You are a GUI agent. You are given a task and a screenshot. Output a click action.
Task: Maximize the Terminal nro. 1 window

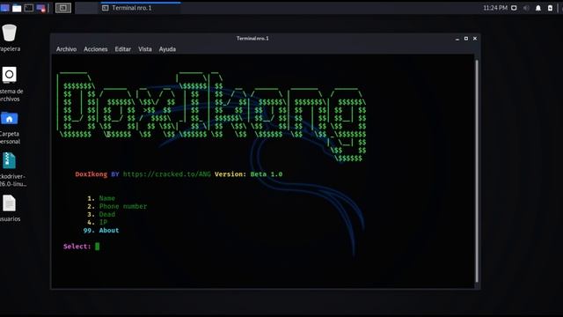coord(466,39)
